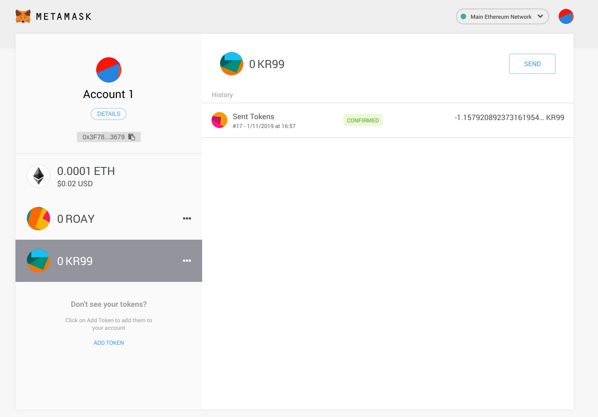Click the Account 1 identicon
Viewport: 598px width, 417px height.
pos(109,70)
